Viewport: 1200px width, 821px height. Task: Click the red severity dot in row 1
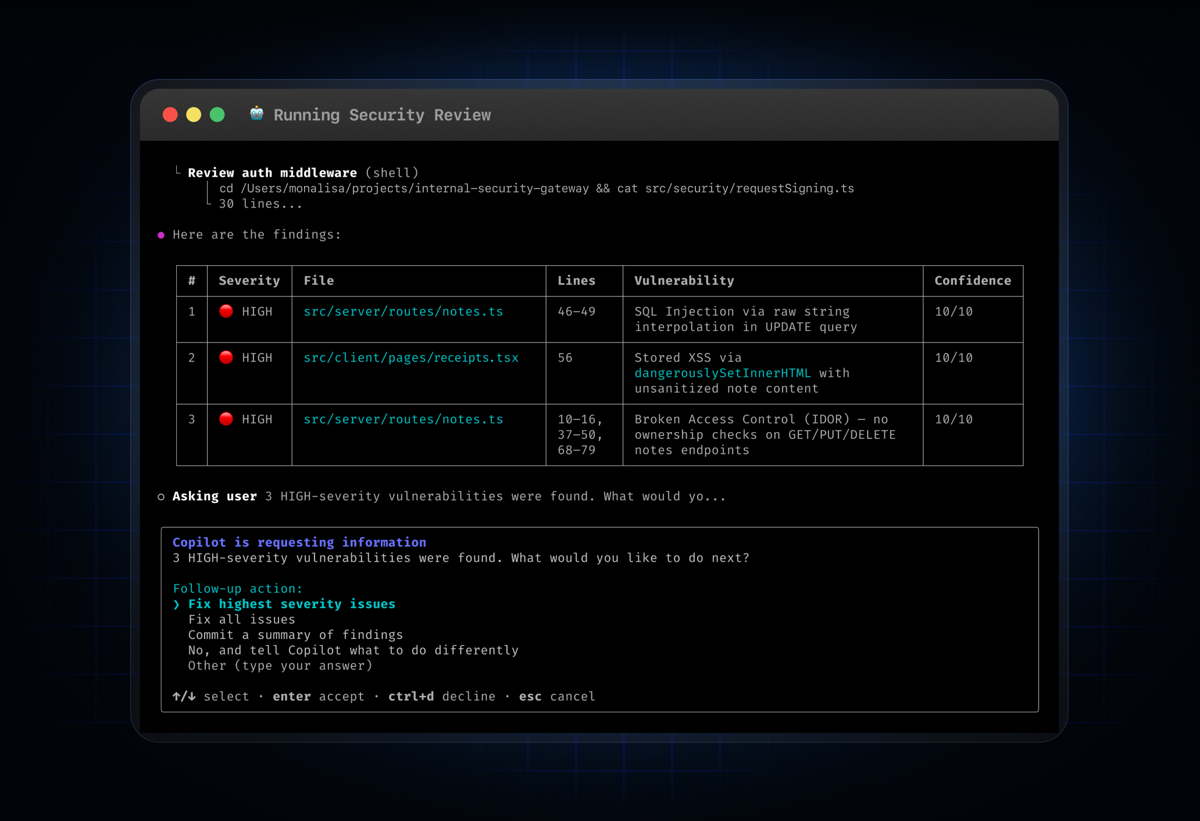(226, 311)
